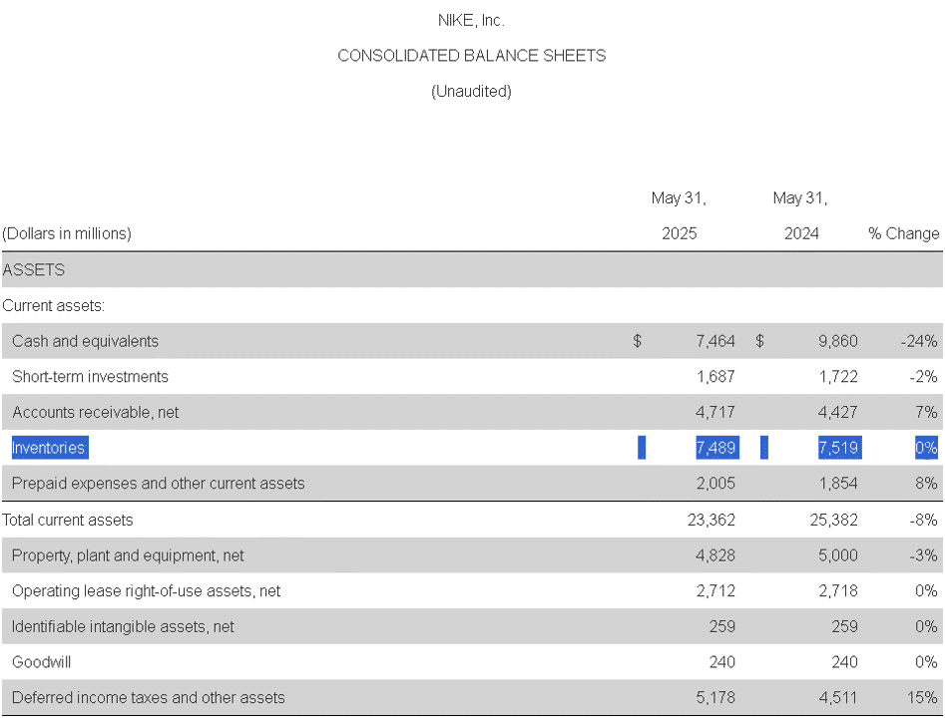Image resolution: width=945 pixels, height=718 pixels.
Task: Click the value 2,712
Action: [x=715, y=591]
